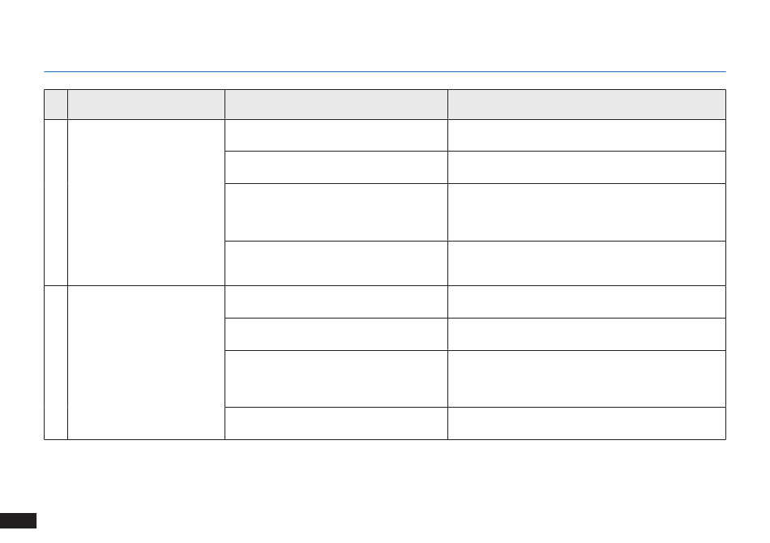770x543 pixels.
Task: Click first group's tall last-column cell
Action: [x=587, y=212]
